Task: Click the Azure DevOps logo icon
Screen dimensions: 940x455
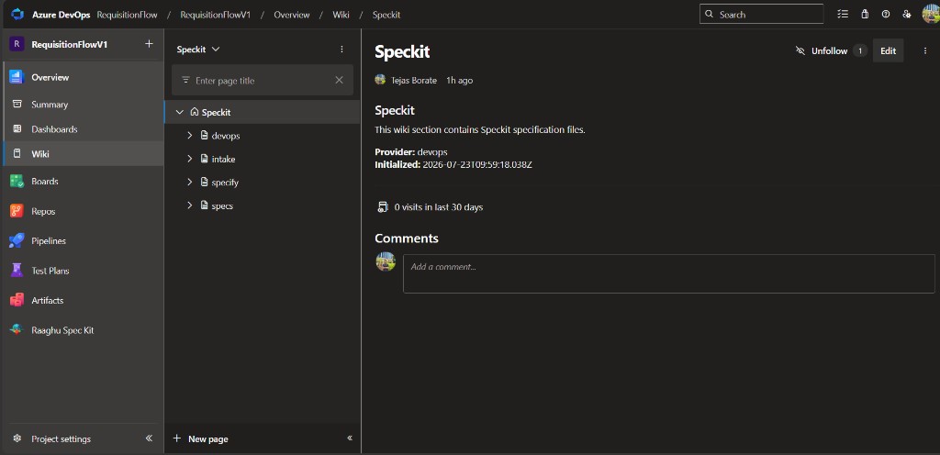Action: point(17,15)
